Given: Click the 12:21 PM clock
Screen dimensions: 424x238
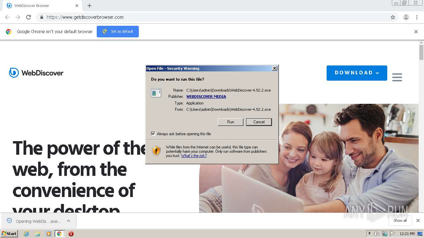Looking at the screenshot, I should pos(407,234).
